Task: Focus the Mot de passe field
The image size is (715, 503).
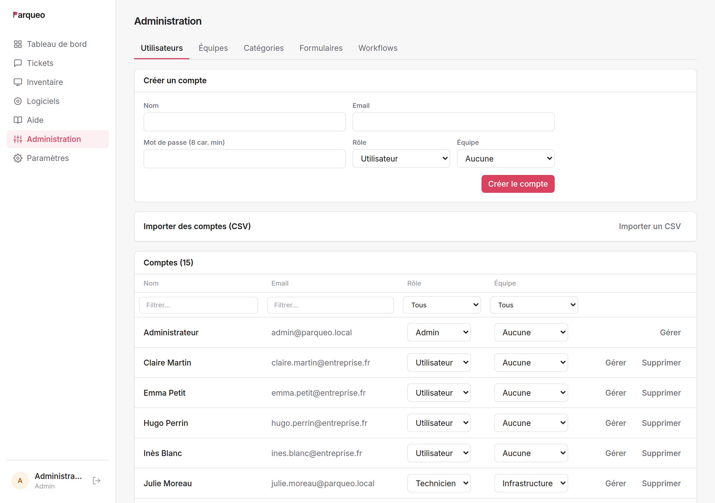Action: coord(244,159)
